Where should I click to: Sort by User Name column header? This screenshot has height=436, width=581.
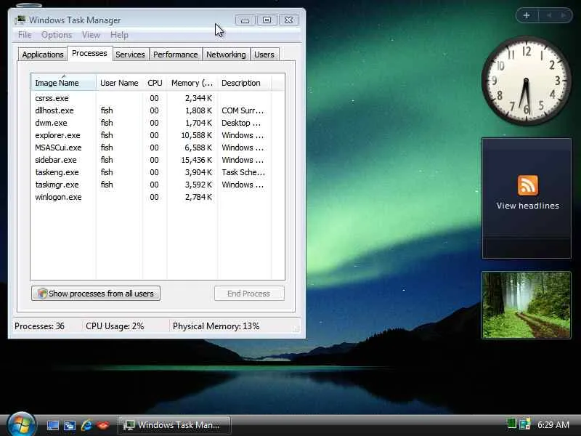[x=119, y=83]
